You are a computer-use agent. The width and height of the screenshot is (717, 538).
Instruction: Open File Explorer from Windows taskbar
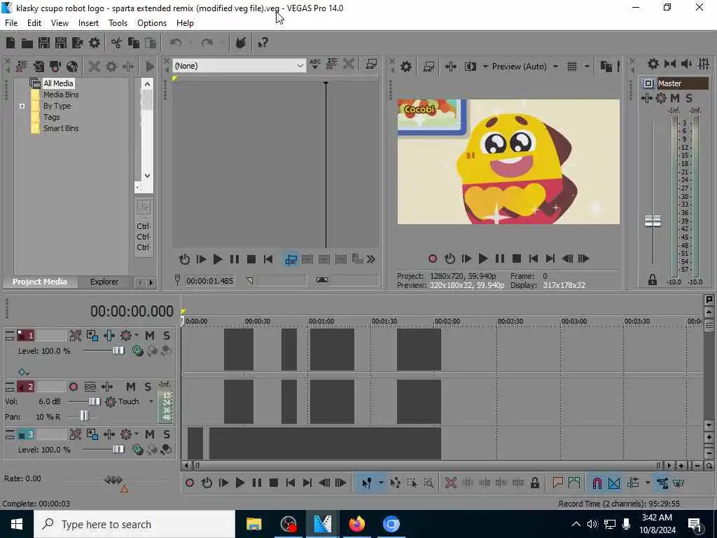point(253,524)
